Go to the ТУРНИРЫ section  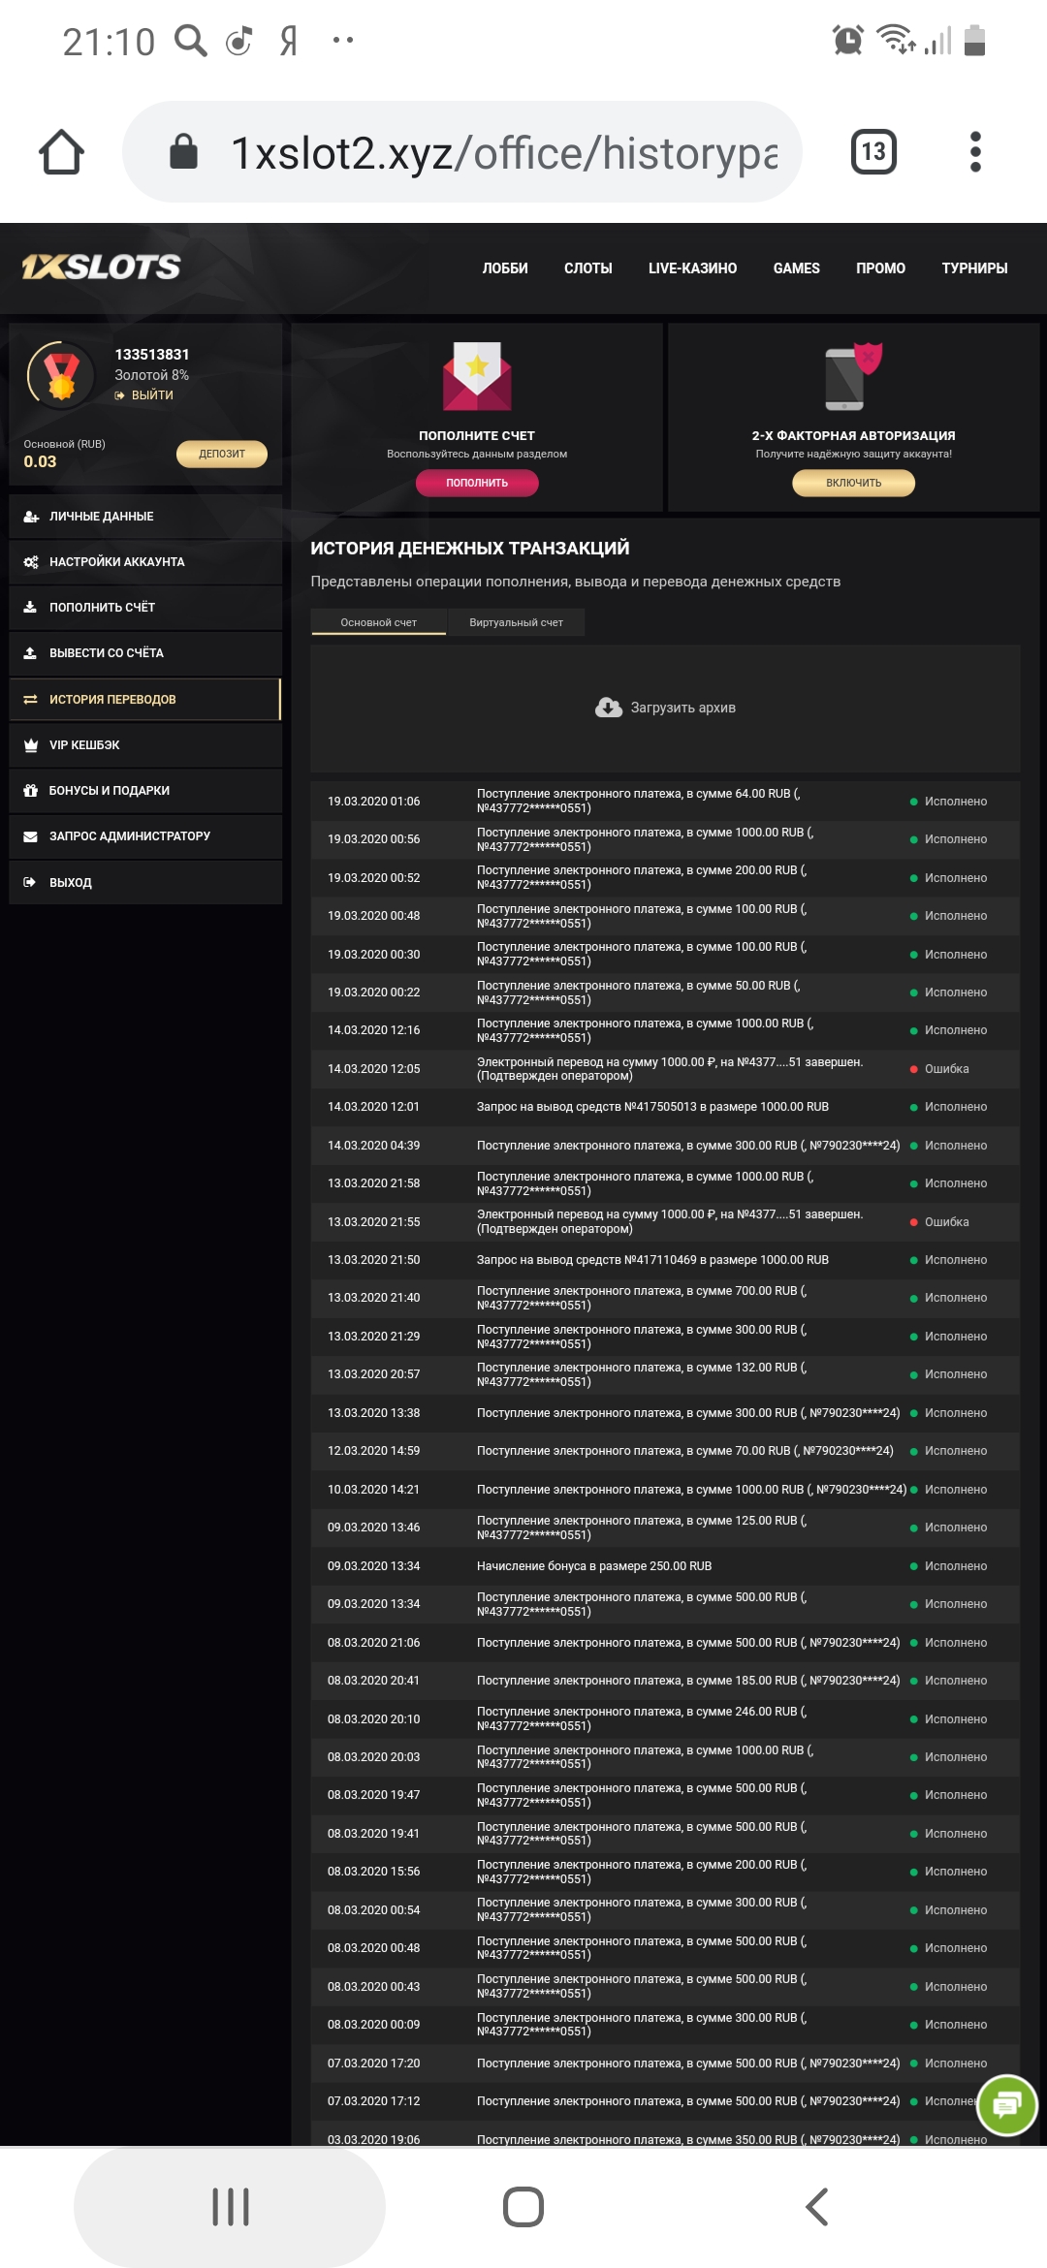pos(974,268)
